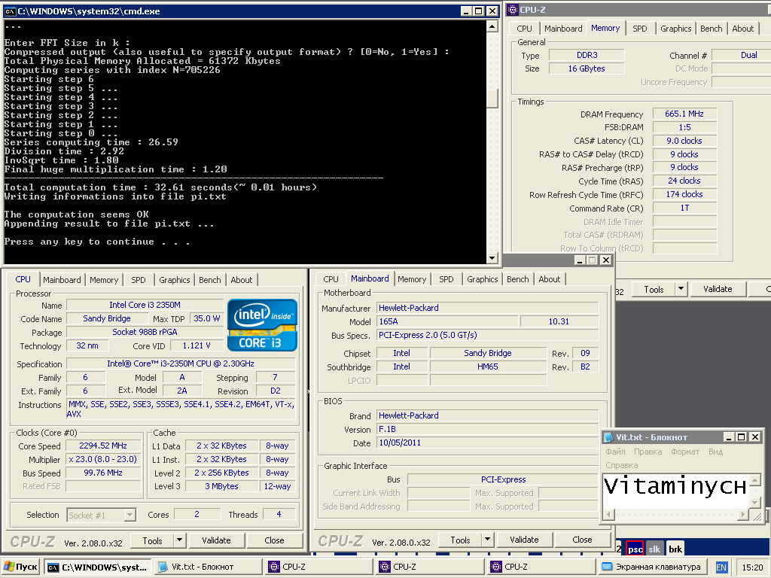Open Экранная клавиатура from the taskbar
This screenshot has height=578, width=771.
651,567
